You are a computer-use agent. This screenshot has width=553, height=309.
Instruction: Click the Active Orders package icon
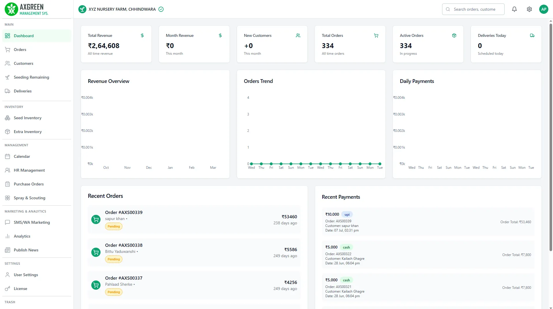coord(454,35)
